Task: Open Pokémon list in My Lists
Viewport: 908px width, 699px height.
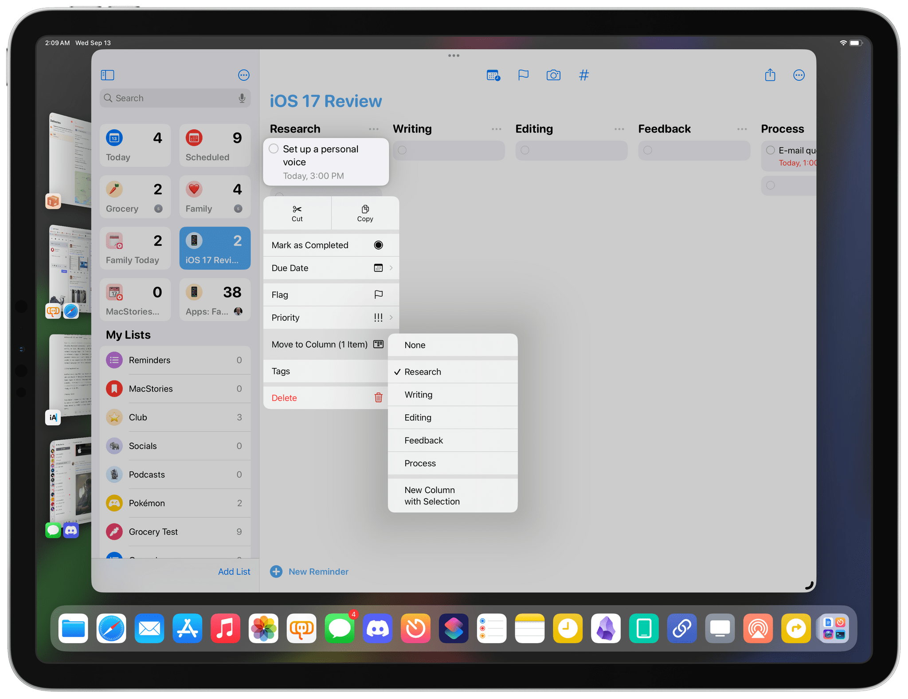Action: 176,503
